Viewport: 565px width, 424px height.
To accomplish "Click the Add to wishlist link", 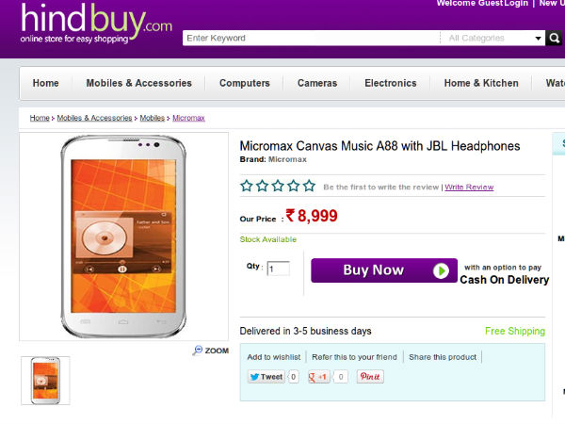I will click(274, 357).
